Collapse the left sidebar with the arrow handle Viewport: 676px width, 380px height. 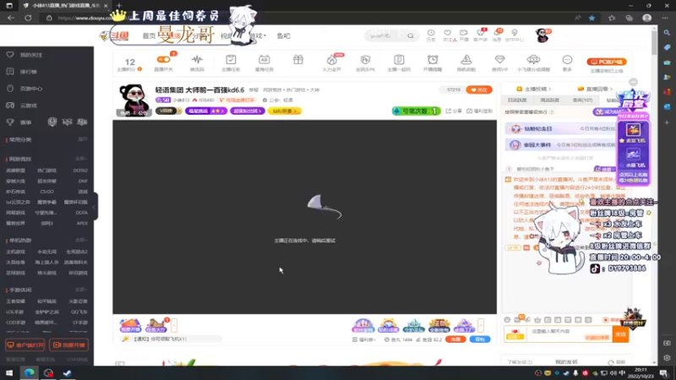click(94, 207)
